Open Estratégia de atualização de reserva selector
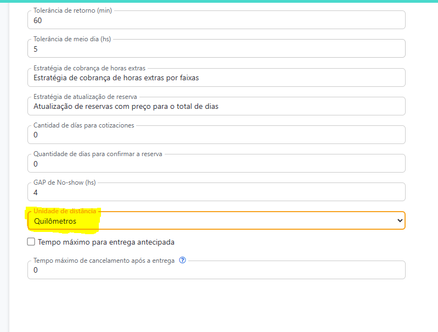 click(x=216, y=107)
